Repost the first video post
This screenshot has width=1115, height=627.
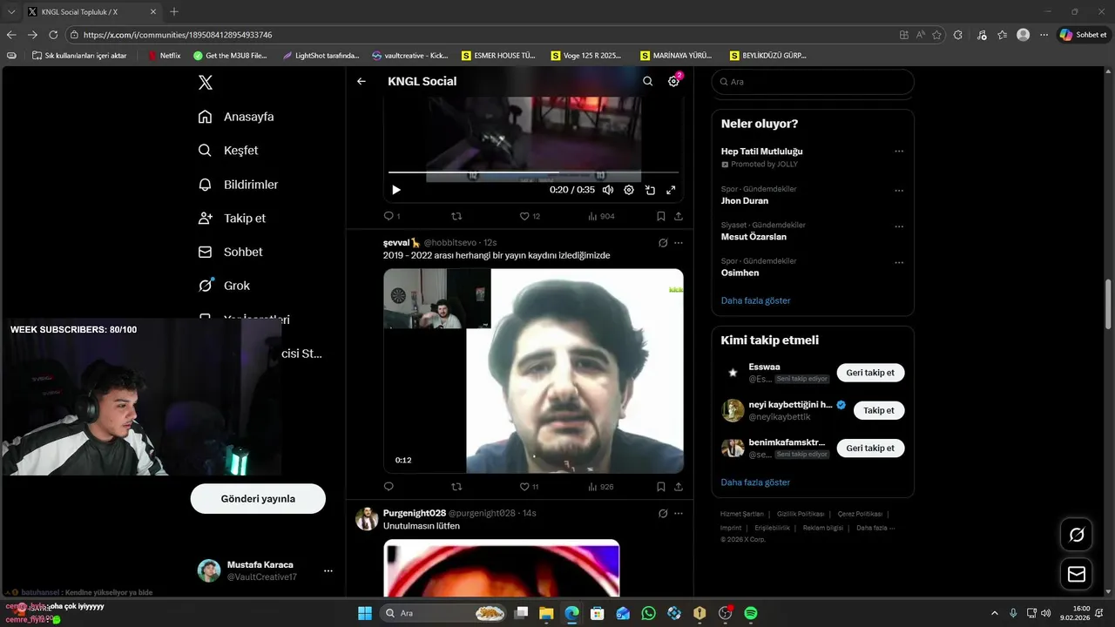pyautogui.click(x=456, y=216)
